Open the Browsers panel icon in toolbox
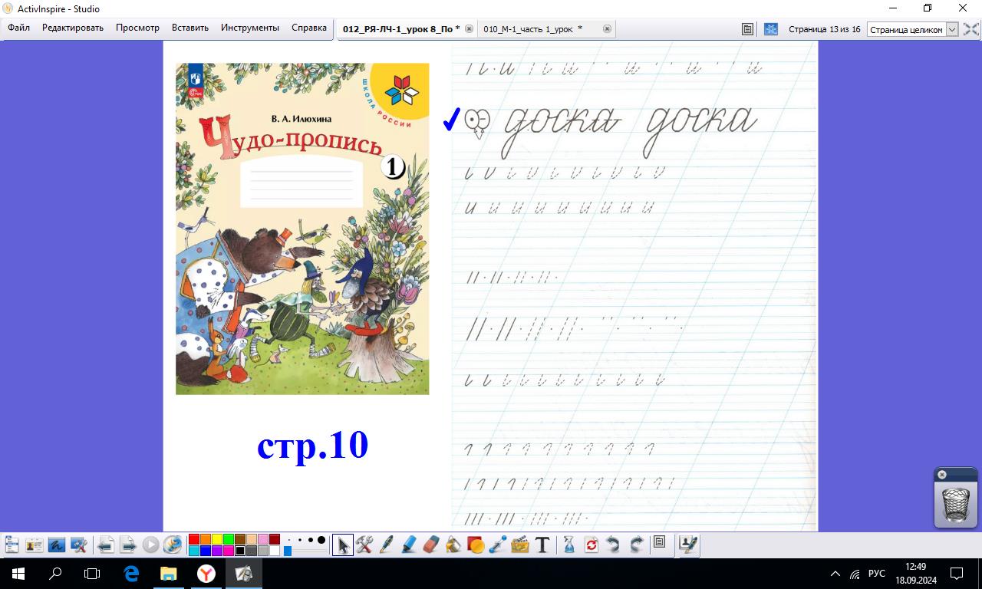Screen dimensions: 982x589 click(x=659, y=542)
